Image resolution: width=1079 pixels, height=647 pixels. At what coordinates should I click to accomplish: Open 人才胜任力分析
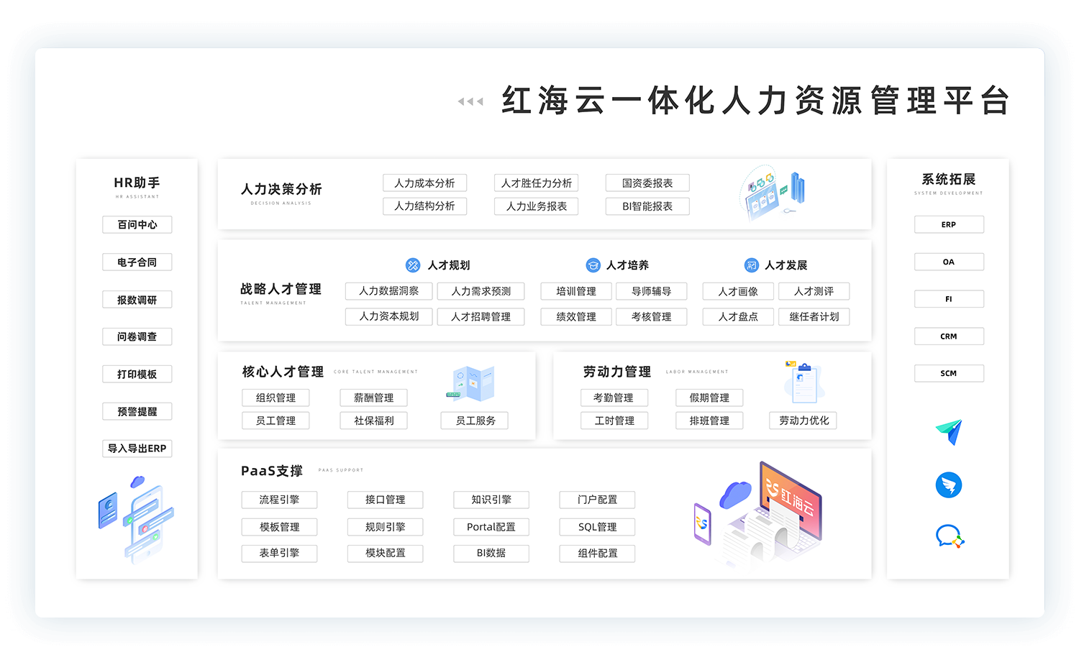click(537, 183)
